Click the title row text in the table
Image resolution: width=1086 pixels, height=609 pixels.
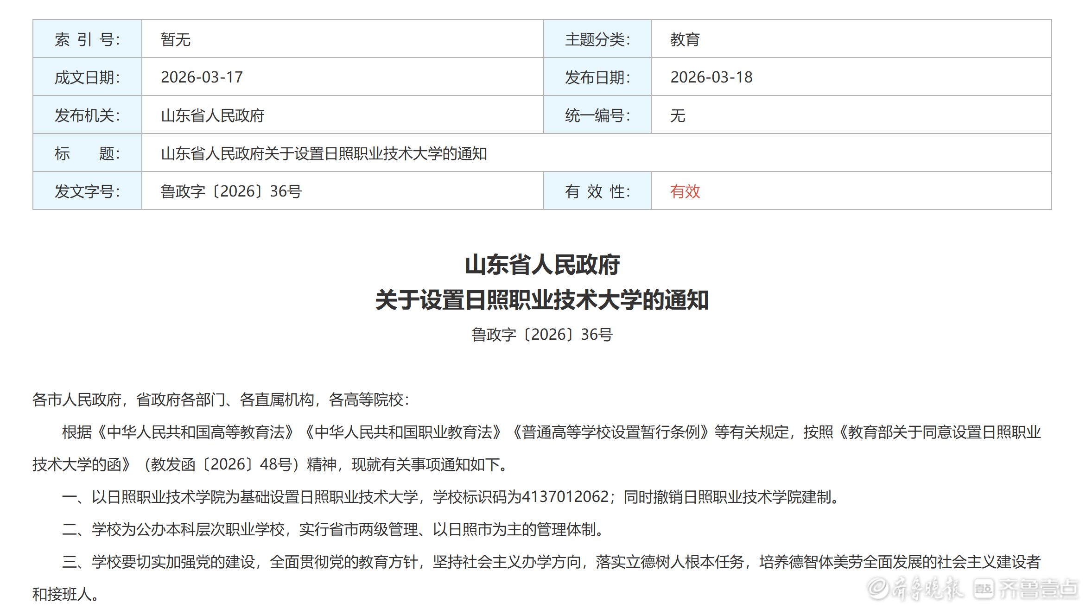[x=324, y=153]
